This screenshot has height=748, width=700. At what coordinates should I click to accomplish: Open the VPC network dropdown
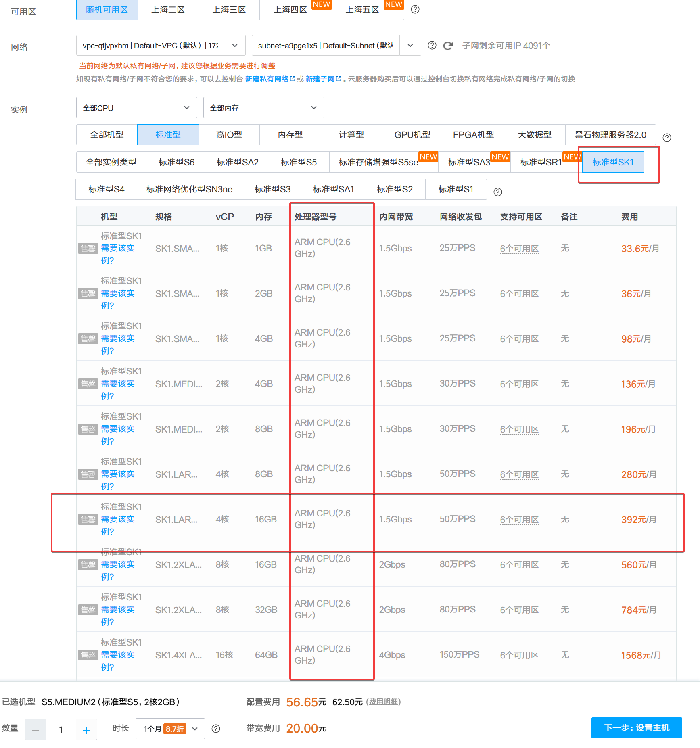161,45
